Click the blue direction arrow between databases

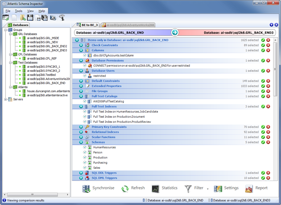pos(175,32)
